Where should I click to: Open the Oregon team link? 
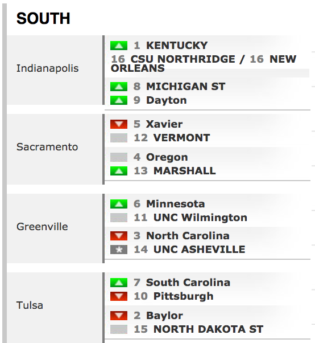point(167,157)
